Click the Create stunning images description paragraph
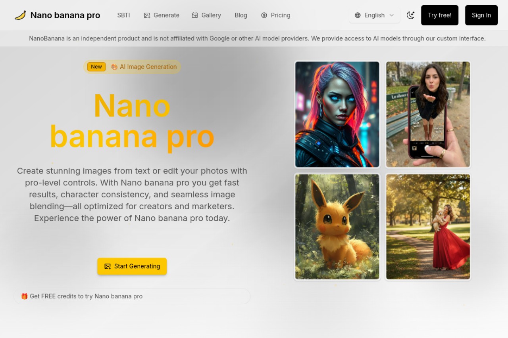This screenshot has height=338, width=508. pyautogui.click(x=132, y=195)
